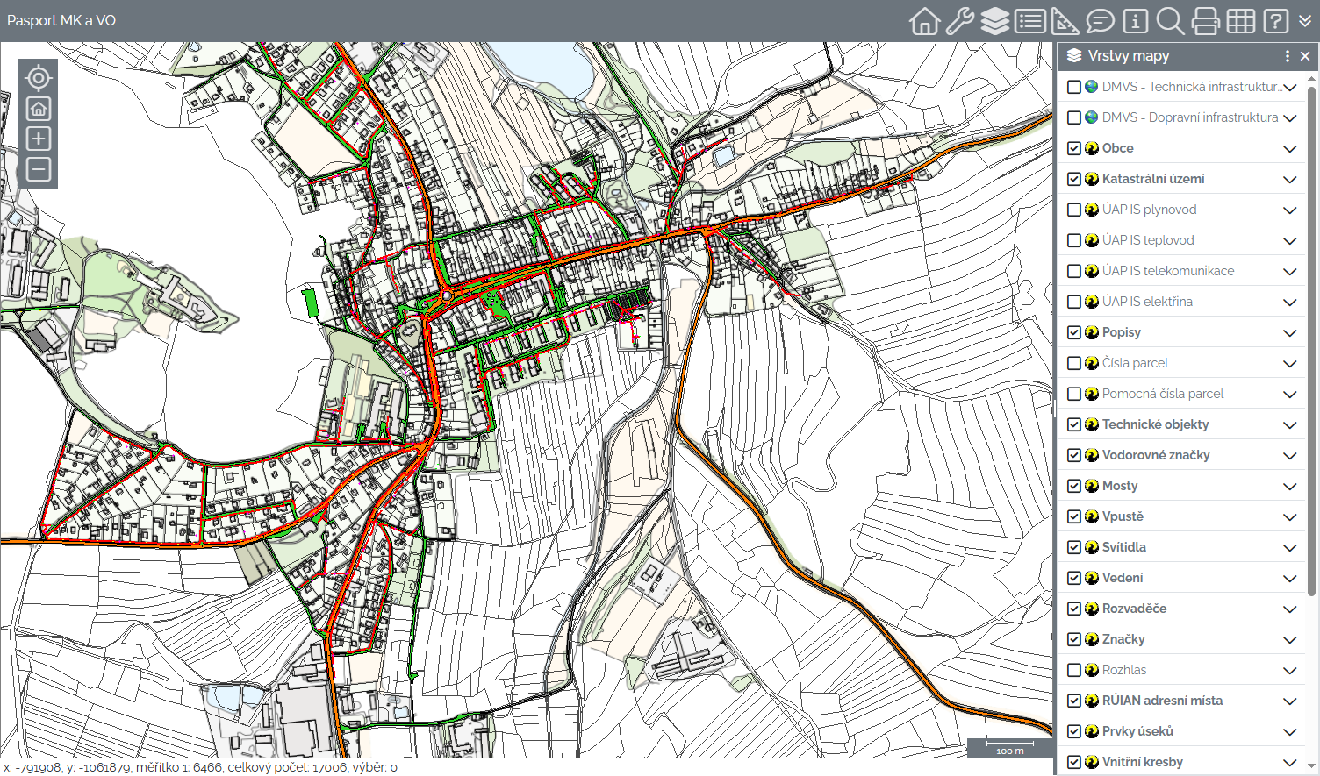Screen dimensions: 1320x776
Task: Click the wrench tools icon
Action: click(959, 21)
